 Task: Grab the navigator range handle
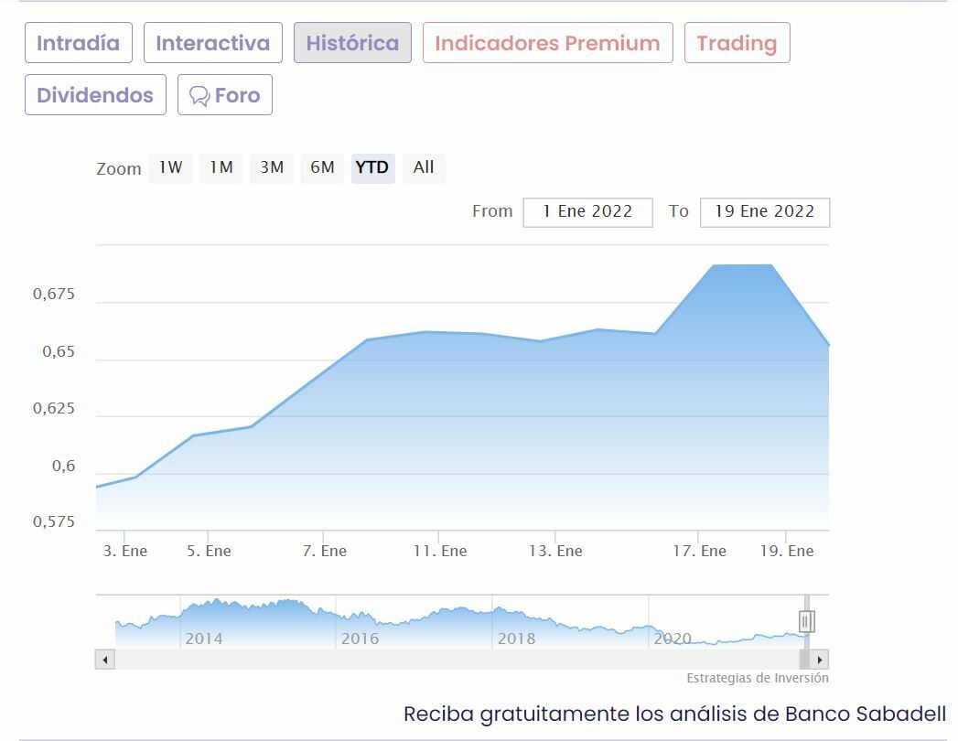(806, 621)
